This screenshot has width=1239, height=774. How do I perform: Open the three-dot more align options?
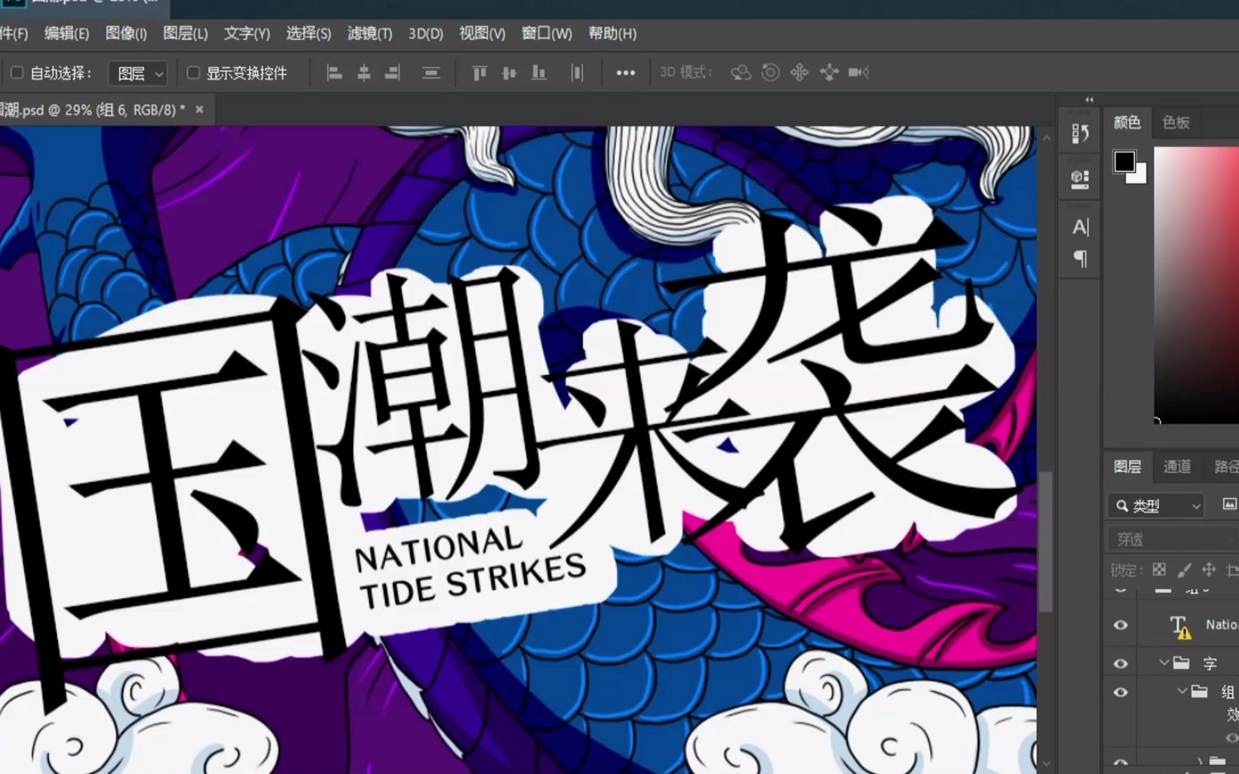coord(625,72)
